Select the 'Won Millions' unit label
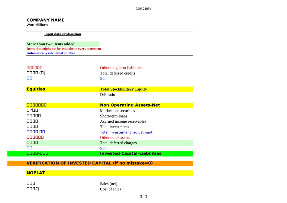The image size is (287, 203). (37, 25)
